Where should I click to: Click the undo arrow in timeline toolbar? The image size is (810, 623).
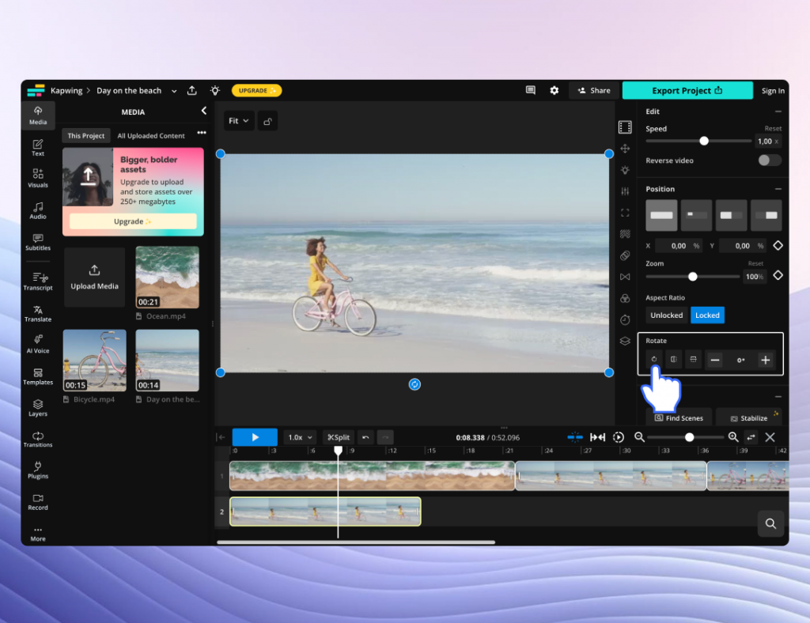(365, 437)
